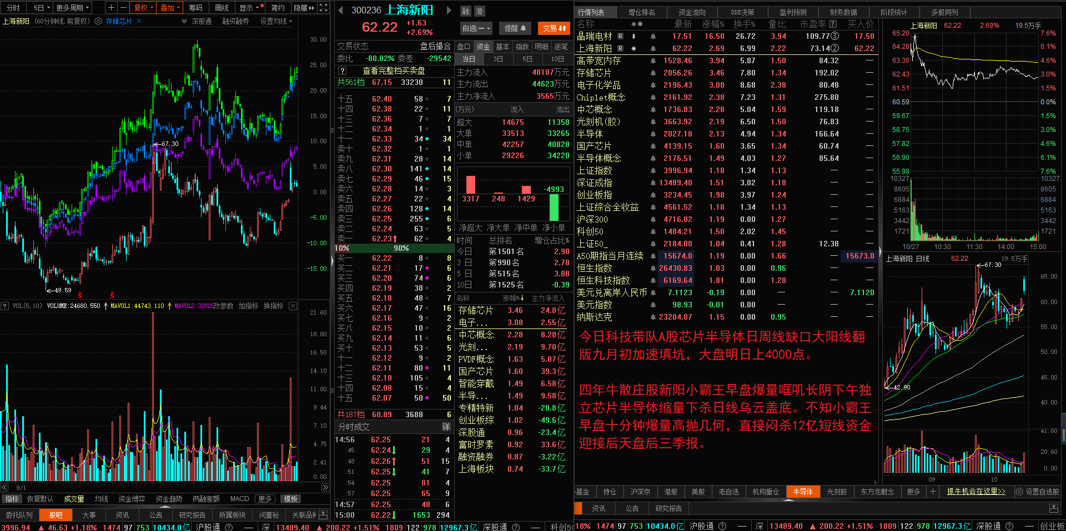Image resolution: width=1066 pixels, height=531 pixels.
Task: Toggle alert bell on 晶瑞电材 row
Action: pyautogui.click(x=653, y=36)
